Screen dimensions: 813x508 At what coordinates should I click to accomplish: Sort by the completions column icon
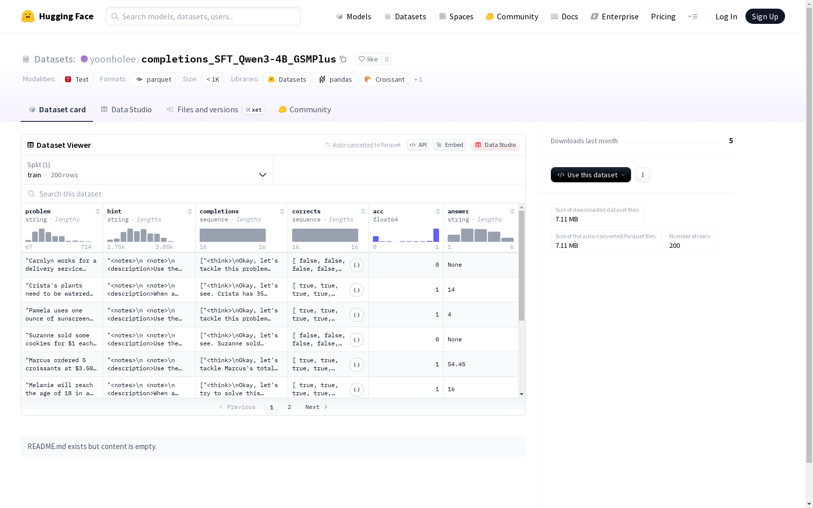tap(282, 211)
